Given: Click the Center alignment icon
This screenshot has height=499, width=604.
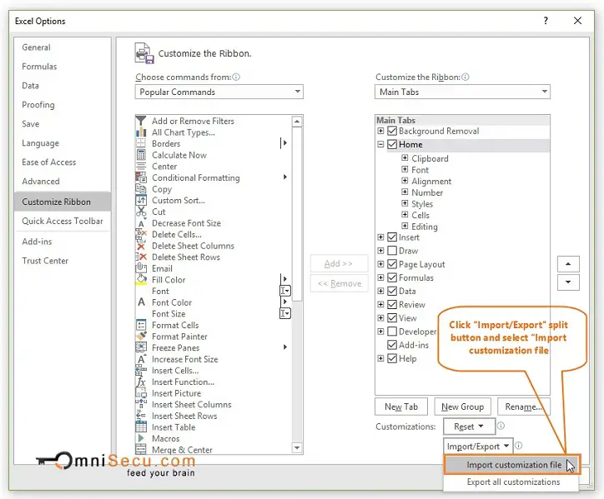Looking at the screenshot, I should point(141,167).
